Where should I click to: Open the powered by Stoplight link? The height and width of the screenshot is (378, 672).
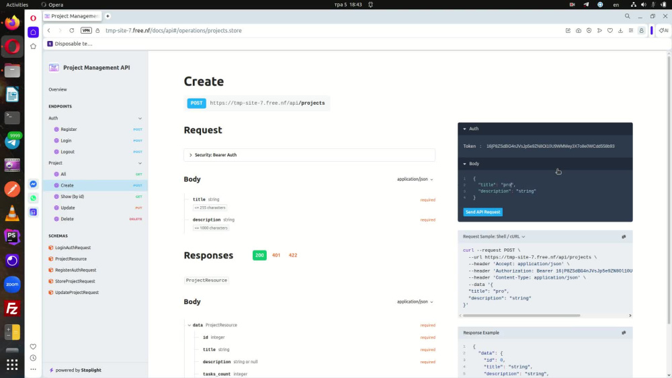tap(75, 370)
